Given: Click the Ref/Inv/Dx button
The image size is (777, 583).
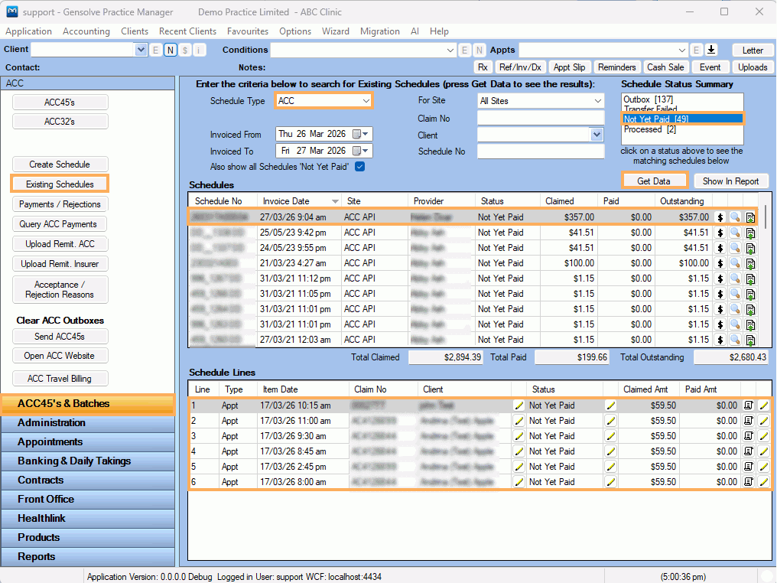Looking at the screenshot, I should tap(520, 67).
